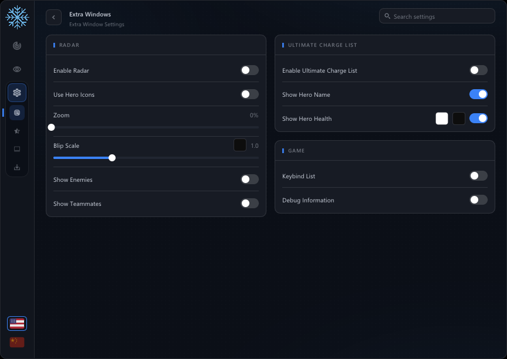The height and width of the screenshot is (359, 507).
Task: Switch language using the China flag
Action: click(x=17, y=342)
